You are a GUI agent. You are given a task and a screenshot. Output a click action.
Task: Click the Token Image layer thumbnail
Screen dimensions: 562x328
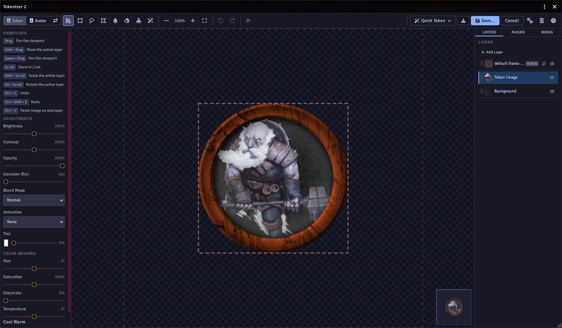(x=489, y=78)
